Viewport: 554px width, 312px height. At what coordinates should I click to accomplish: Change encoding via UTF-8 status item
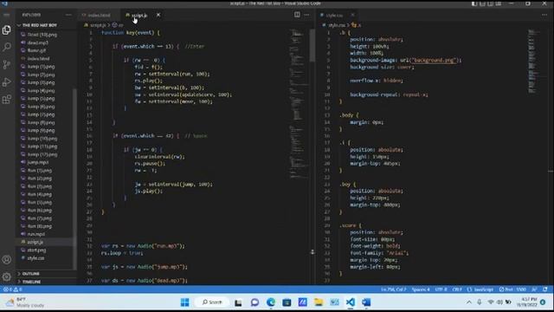(441, 289)
